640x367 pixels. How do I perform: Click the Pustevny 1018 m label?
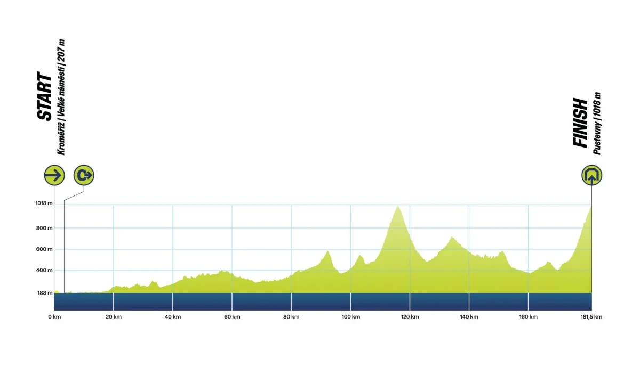tap(596, 124)
